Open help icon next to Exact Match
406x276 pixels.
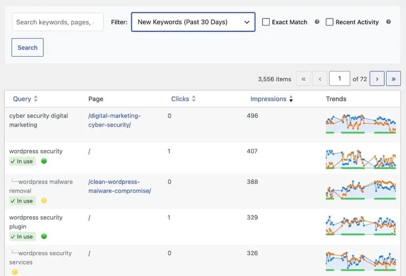tap(317, 22)
